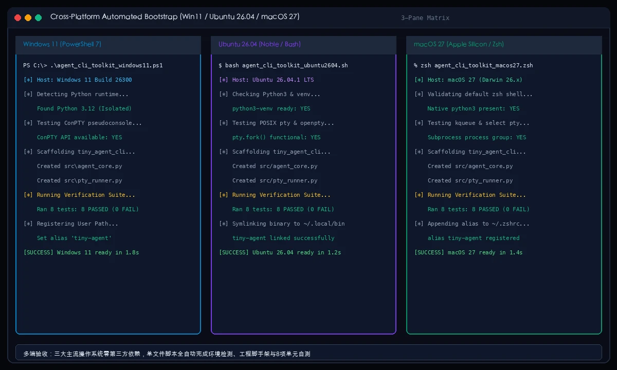
Task: Click the [SUCCESS] Ubuntu 26.04 ready line
Action: click(280, 253)
